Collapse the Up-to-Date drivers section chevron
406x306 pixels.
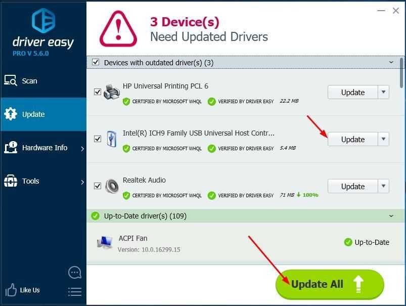tap(391, 216)
